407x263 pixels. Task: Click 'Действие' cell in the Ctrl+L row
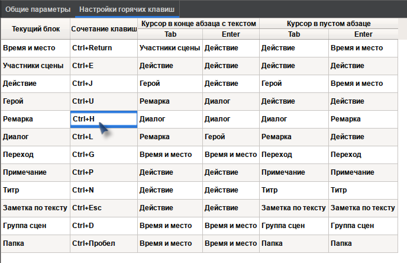363,137
